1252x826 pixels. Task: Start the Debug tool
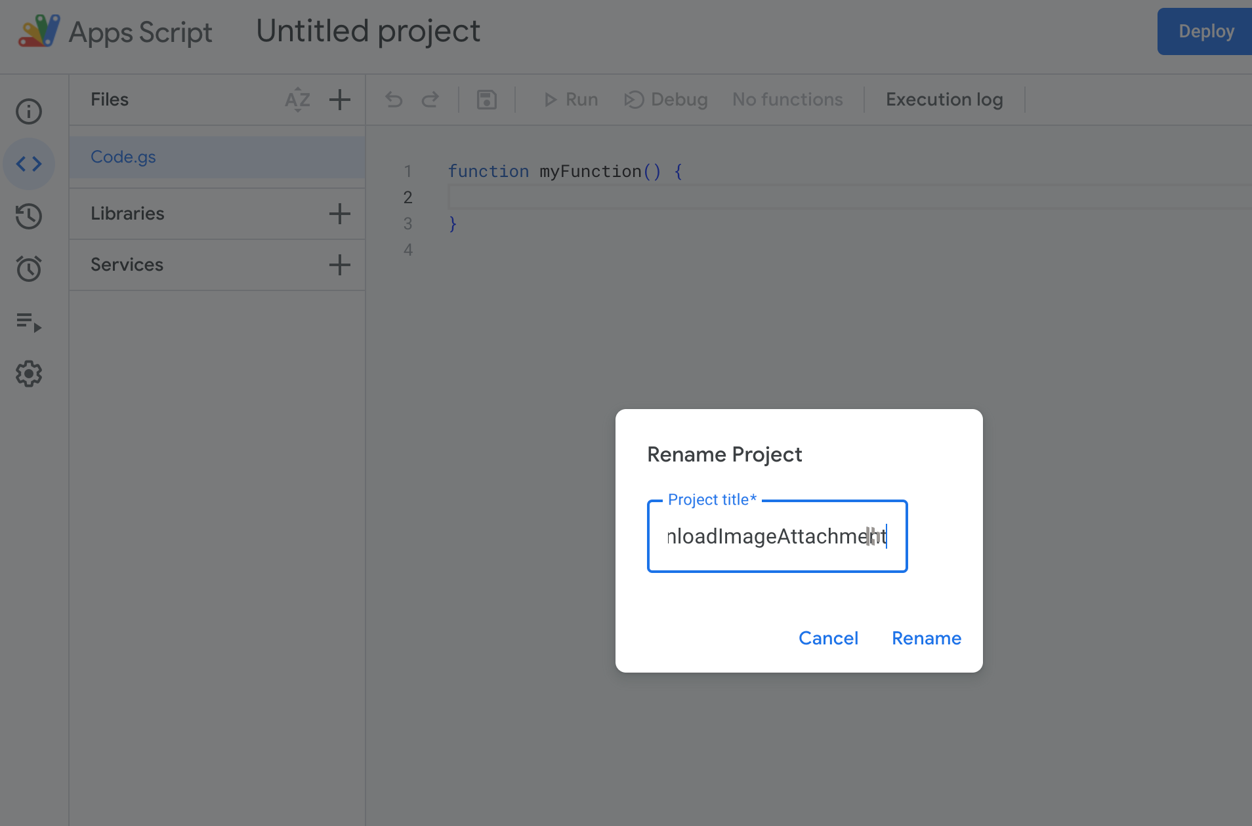(666, 100)
